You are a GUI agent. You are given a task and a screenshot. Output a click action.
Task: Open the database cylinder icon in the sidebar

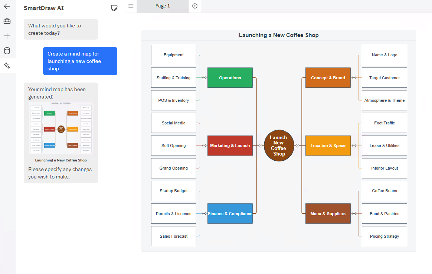coord(7,51)
